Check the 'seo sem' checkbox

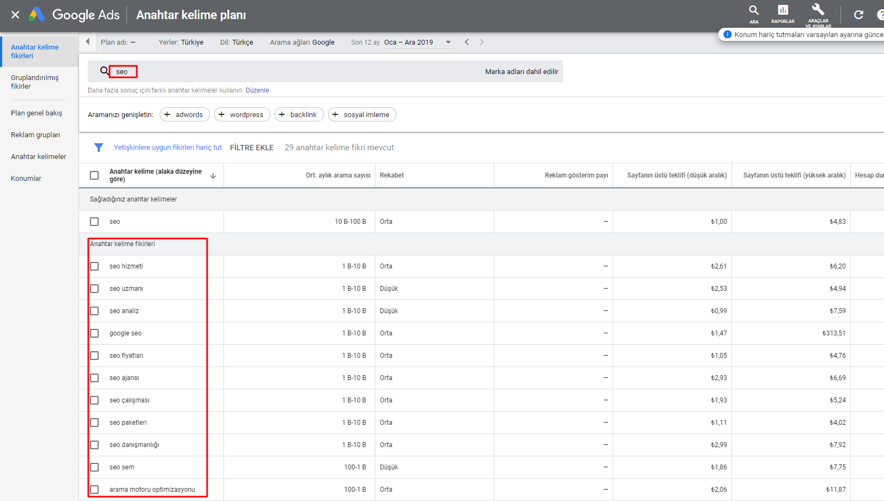[94, 467]
